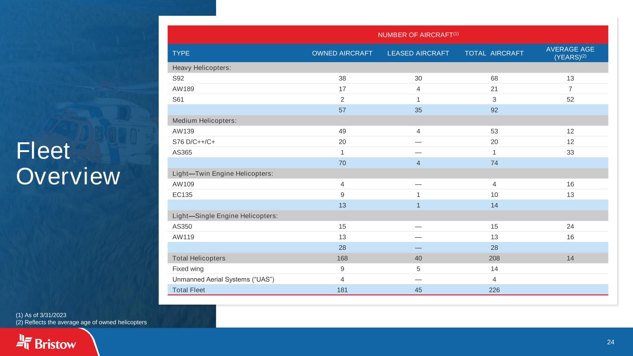Click the Total Helicopters row label
The image size is (633, 356).
coord(199,258)
